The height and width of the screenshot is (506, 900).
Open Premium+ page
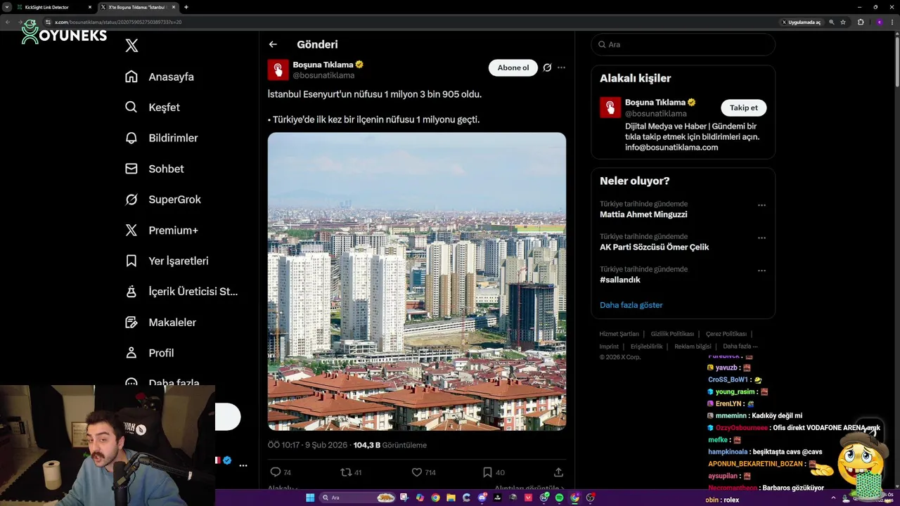coord(162,231)
